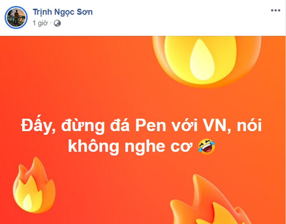Click the word 'nghe' in the post
The image size is (286, 224).
[x=145, y=147]
